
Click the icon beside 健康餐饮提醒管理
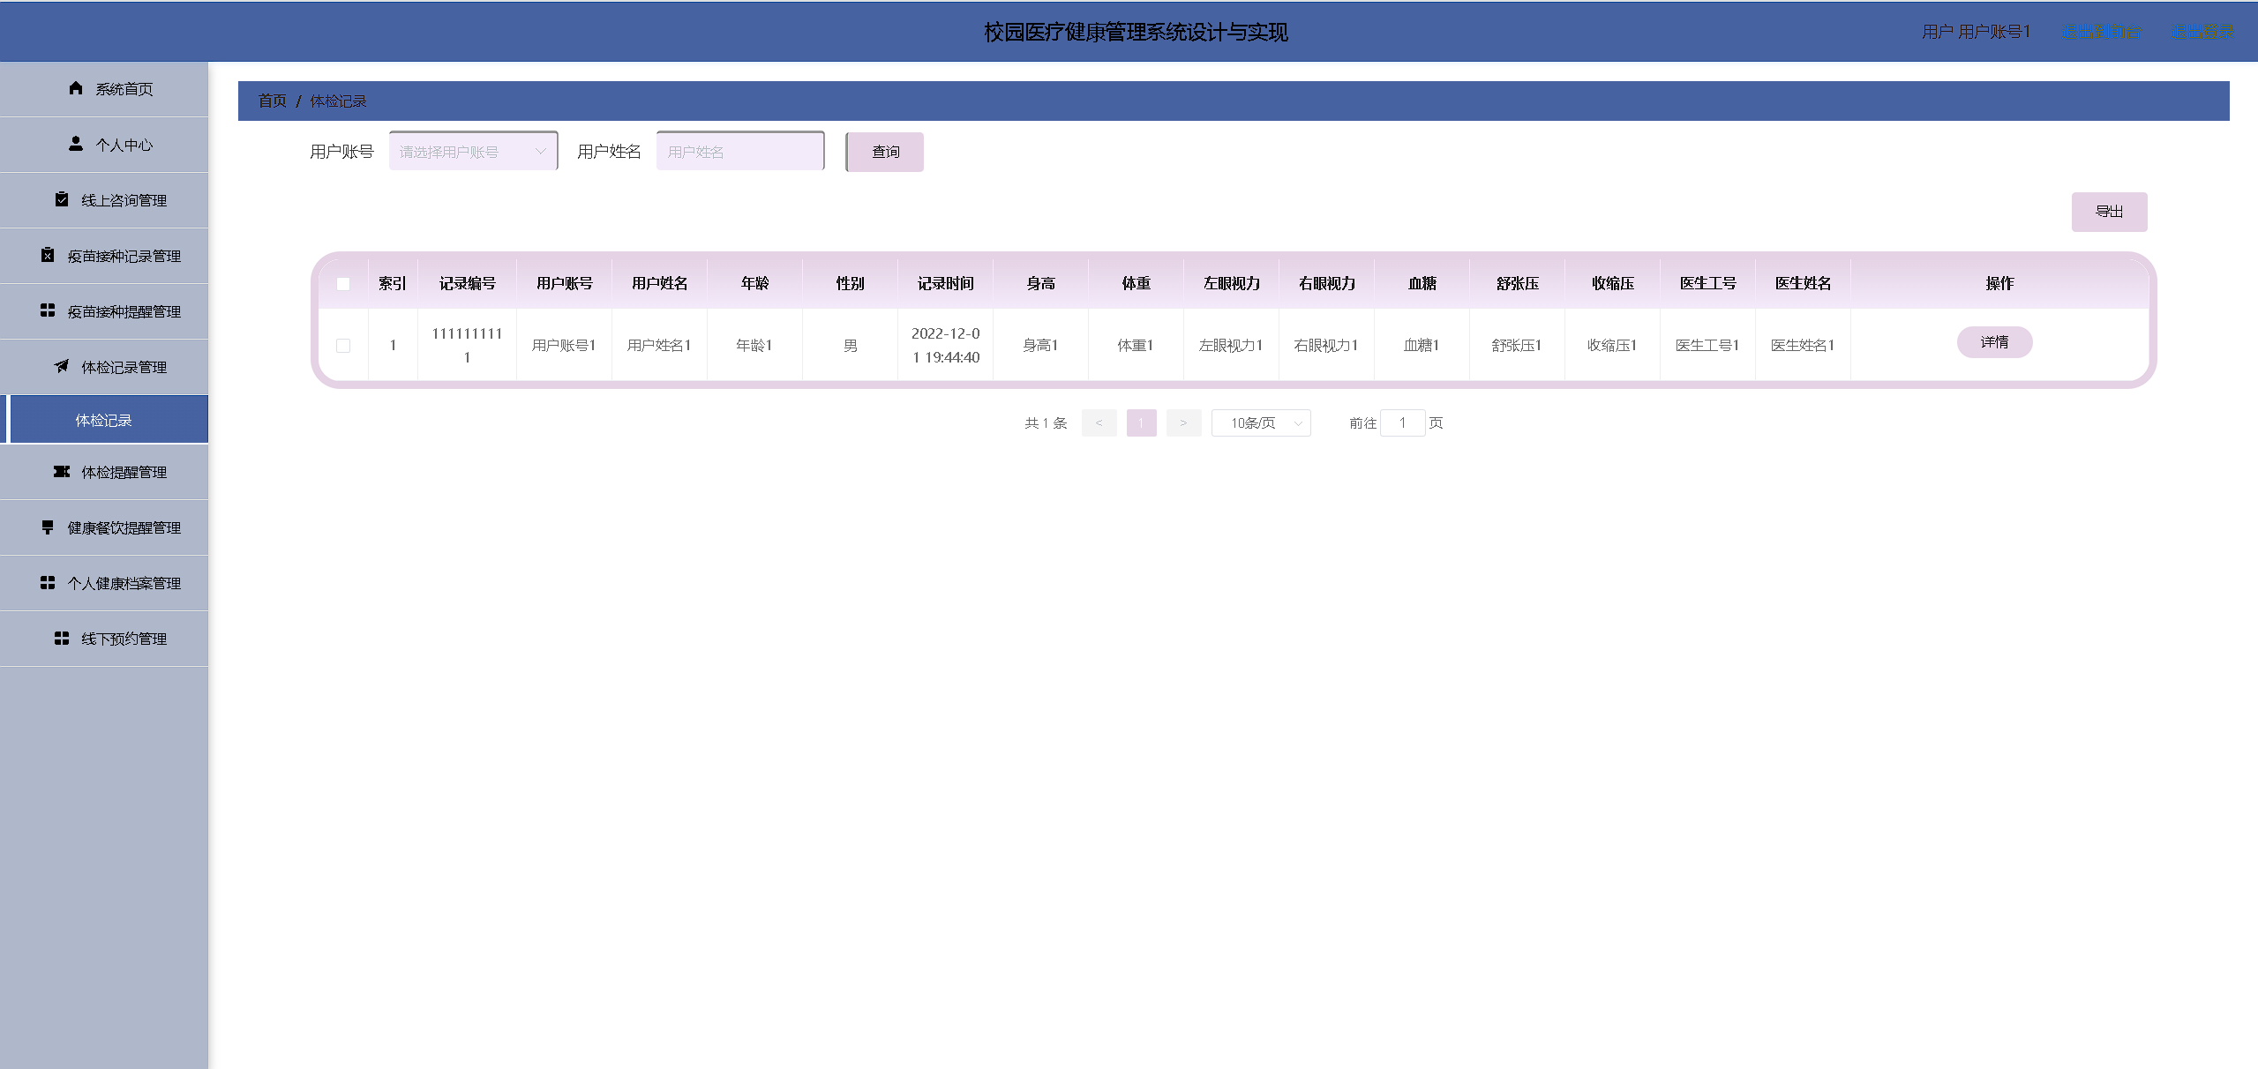point(48,527)
